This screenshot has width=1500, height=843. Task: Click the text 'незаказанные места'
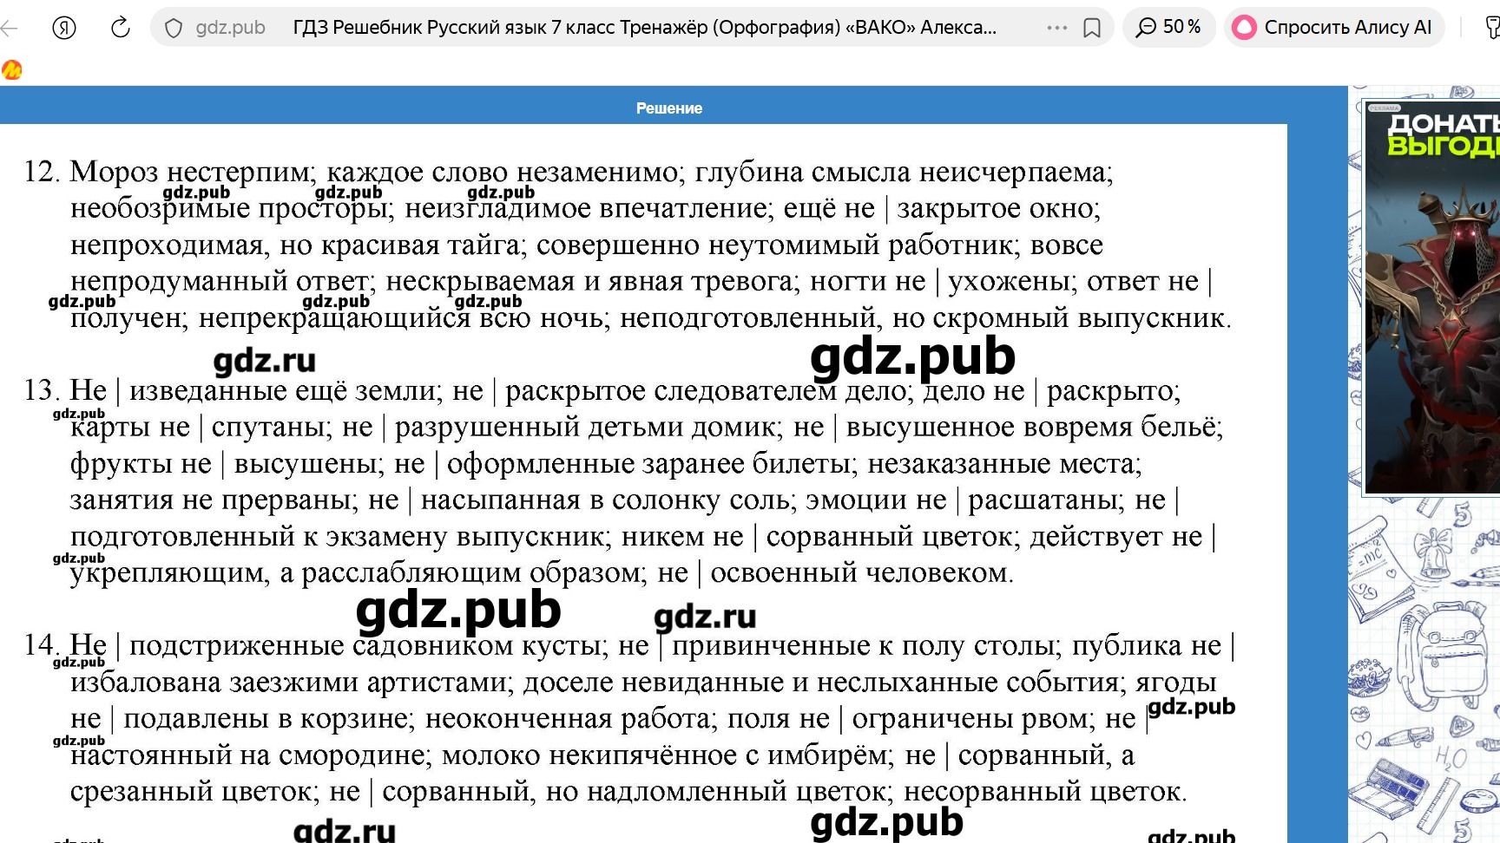tap(1001, 463)
